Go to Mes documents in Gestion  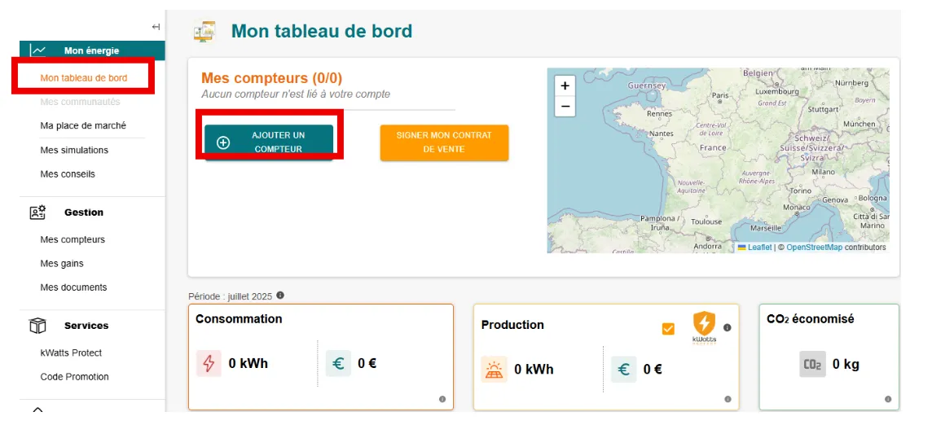click(x=73, y=287)
